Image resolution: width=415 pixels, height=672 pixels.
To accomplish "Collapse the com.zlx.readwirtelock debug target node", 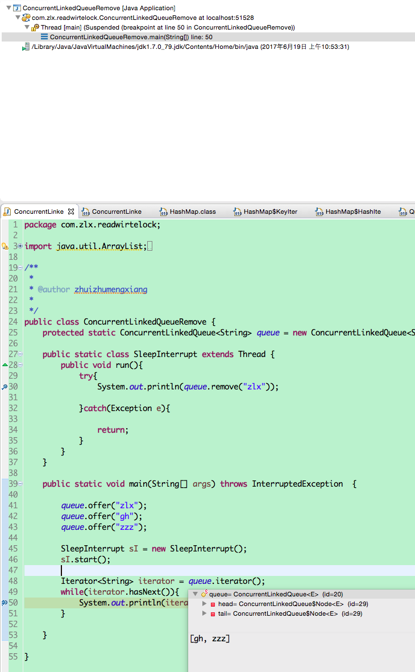I will pos(18,18).
